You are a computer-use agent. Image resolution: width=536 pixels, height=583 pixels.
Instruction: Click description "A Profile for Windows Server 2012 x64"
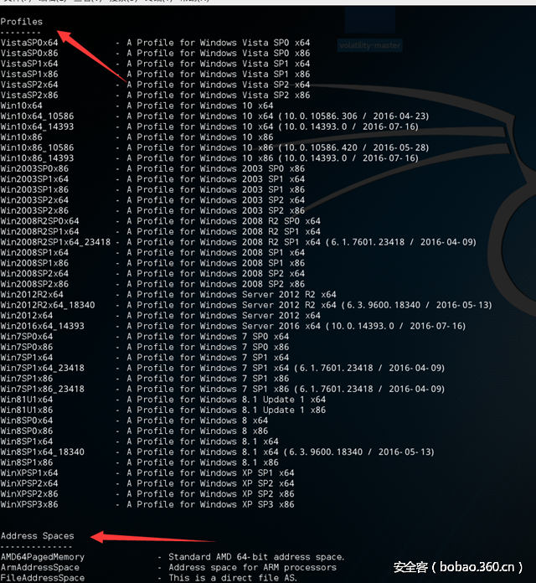click(x=224, y=315)
